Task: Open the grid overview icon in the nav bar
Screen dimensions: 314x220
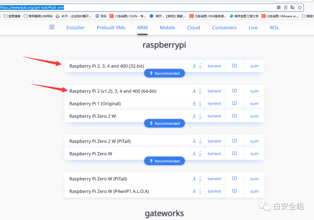Action: coord(52,27)
